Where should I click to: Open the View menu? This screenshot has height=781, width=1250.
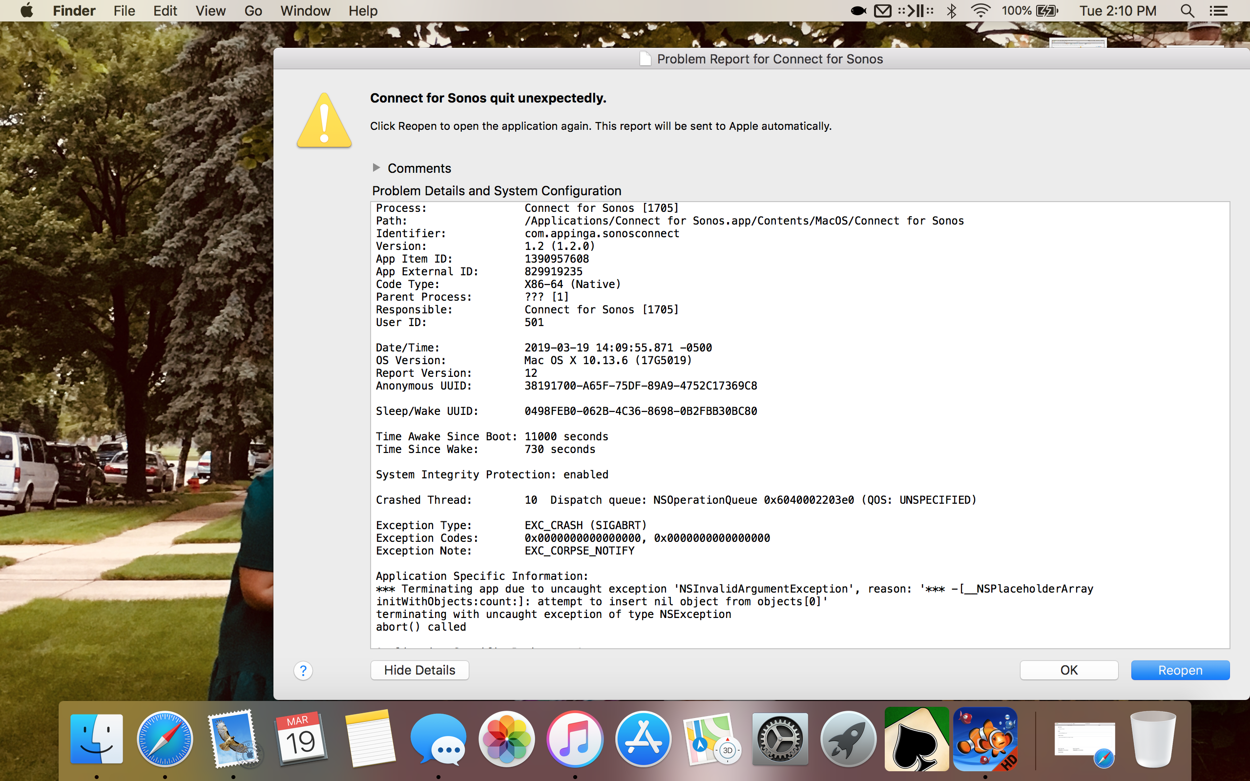pos(211,10)
